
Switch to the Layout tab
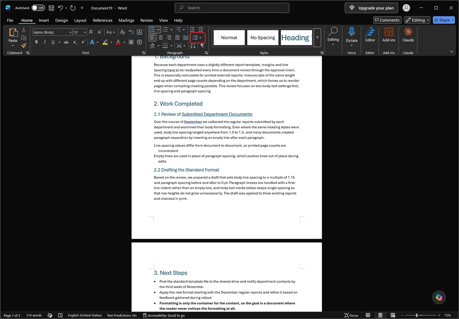click(80, 20)
